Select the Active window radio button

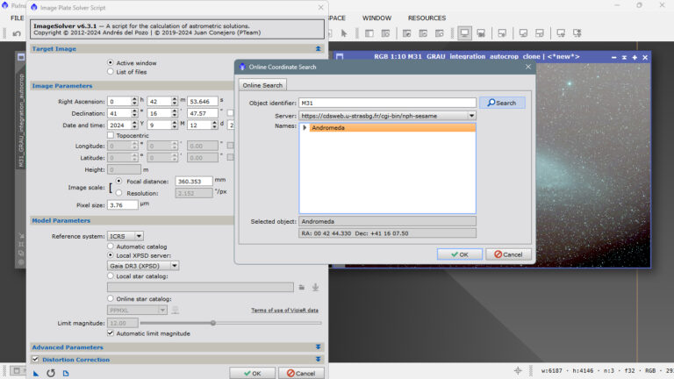[x=111, y=63]
